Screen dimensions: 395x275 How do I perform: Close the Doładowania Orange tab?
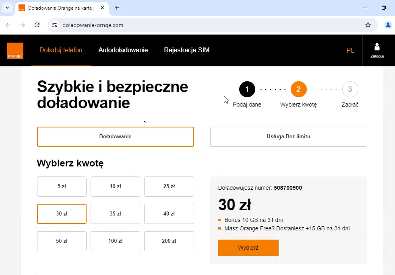coord(102,8)
